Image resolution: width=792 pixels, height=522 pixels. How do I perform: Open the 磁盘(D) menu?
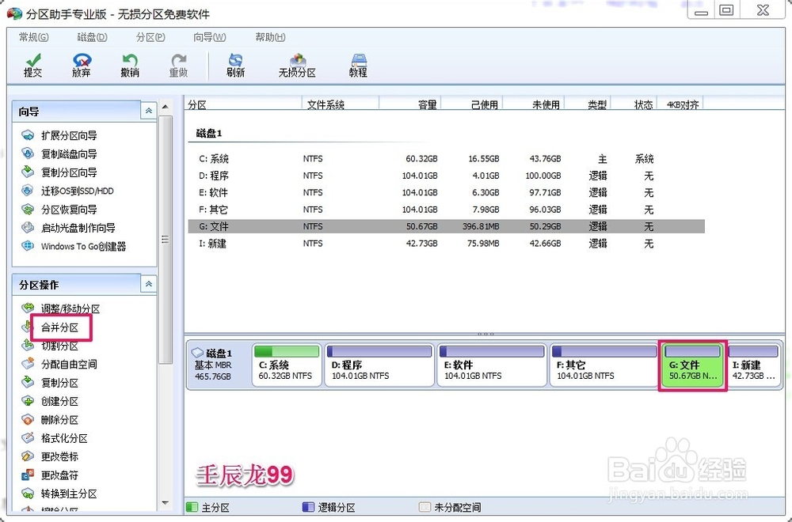point(93,37)
